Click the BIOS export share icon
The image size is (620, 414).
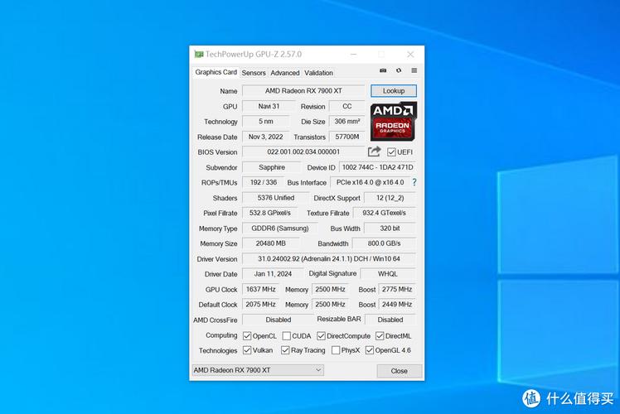375,152
